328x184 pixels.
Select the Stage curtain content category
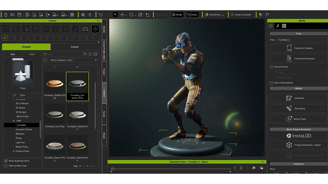(x=85, y=29)
